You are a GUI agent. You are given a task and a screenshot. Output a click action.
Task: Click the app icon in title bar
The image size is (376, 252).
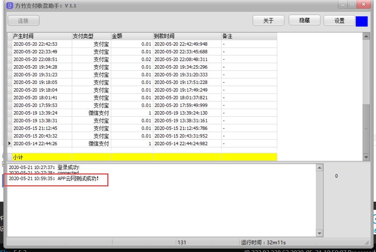click(x=10, y=6)
